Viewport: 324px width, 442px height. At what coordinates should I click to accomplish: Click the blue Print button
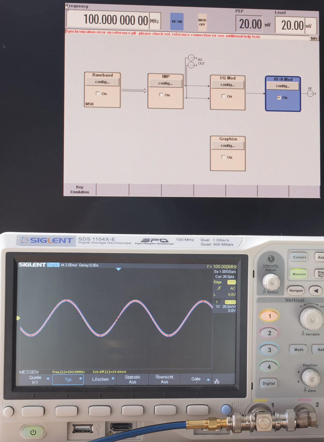click(x=226, y=409)
